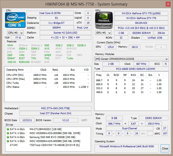Click the Prod. Unit field
Image resolution: width=173 pixels, height=156 pixels.
coord(83,28)
